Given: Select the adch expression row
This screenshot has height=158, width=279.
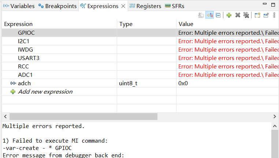Looking at the screenshot, I should (140, 83).
